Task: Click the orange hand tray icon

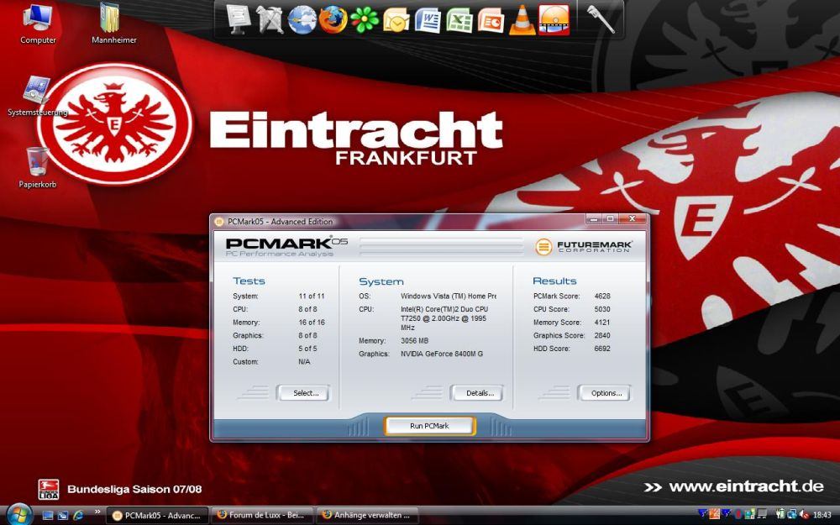Action: 714,514
